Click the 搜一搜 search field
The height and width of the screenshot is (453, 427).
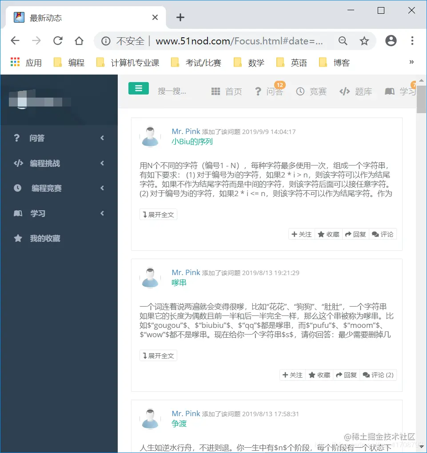pyautogui.click(x=173, y=91)
